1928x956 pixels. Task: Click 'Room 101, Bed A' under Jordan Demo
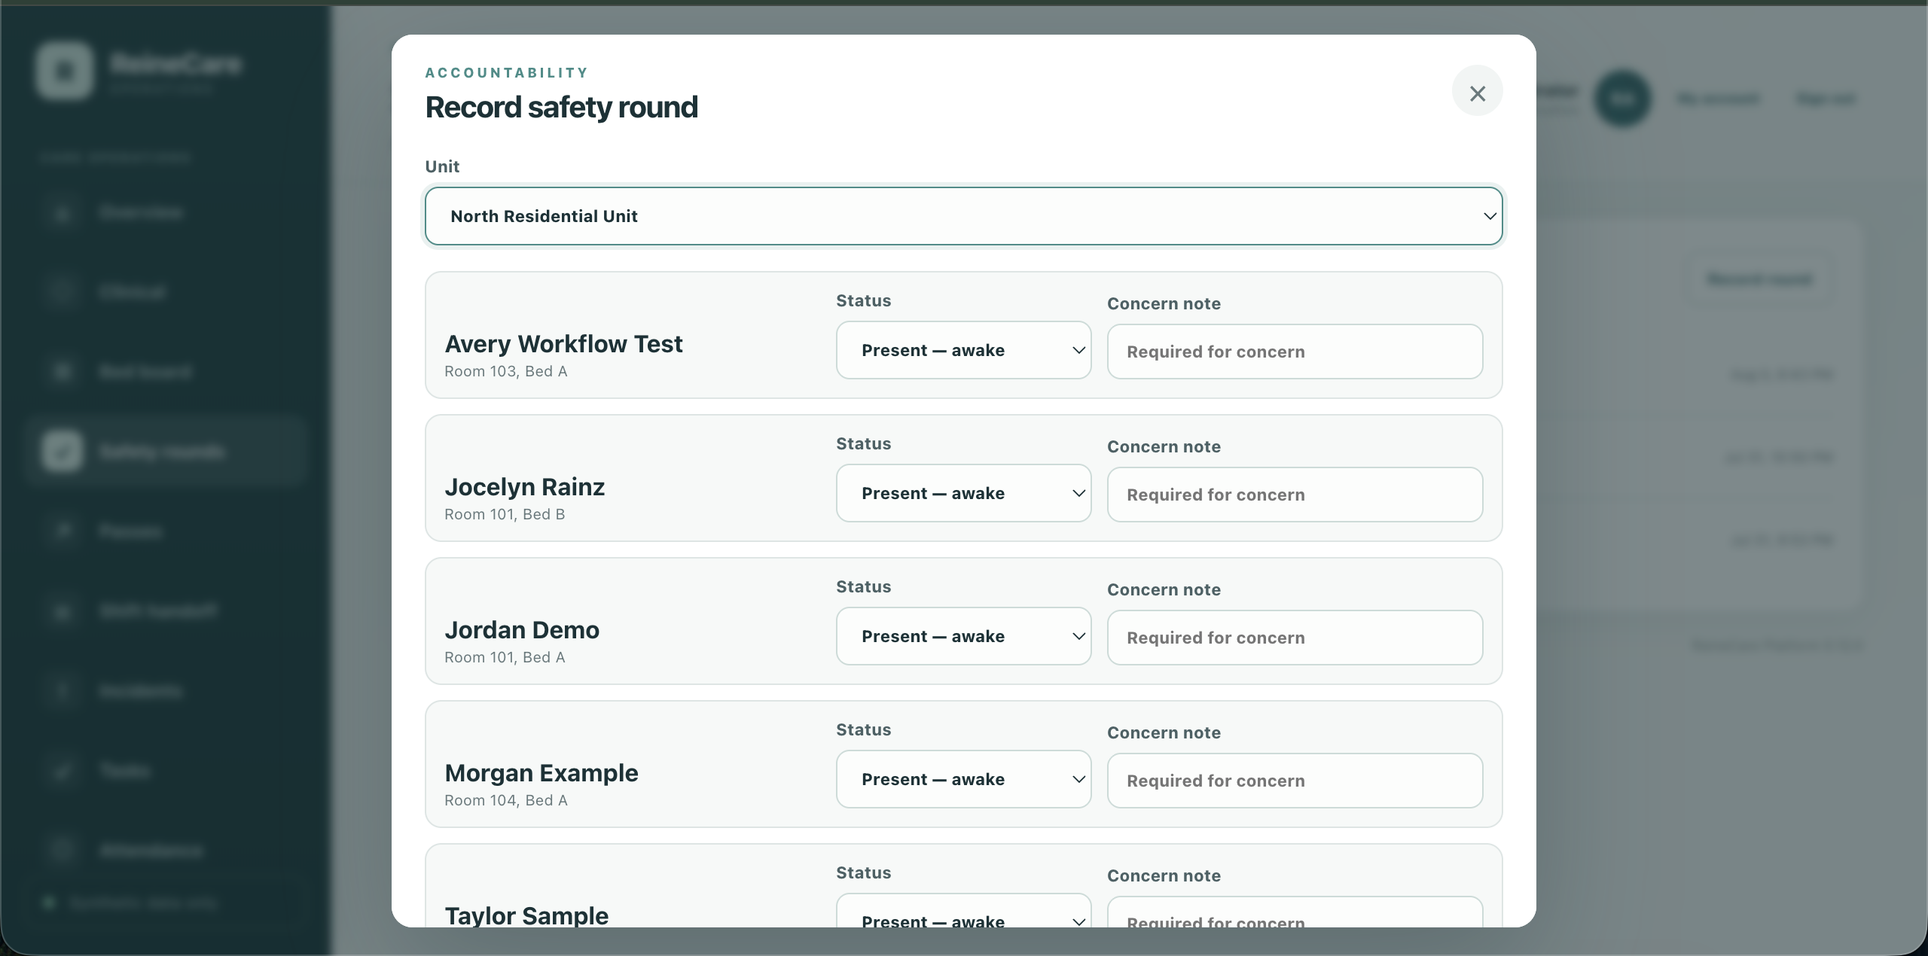click(x=505, y=657)
